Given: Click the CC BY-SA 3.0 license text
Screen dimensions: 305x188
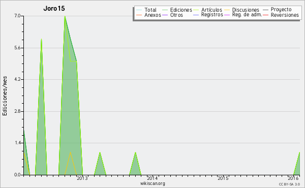Looking at the screenshot, I should (x=289, y=184).
